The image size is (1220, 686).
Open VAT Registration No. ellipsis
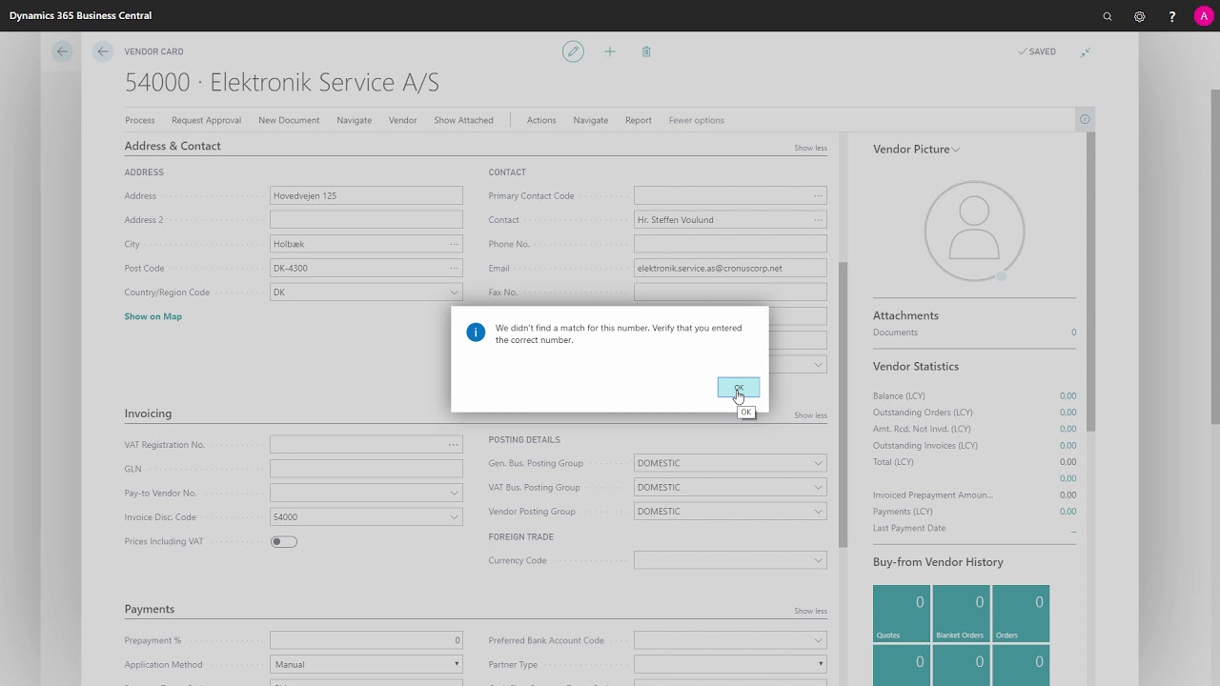point(454,445)
